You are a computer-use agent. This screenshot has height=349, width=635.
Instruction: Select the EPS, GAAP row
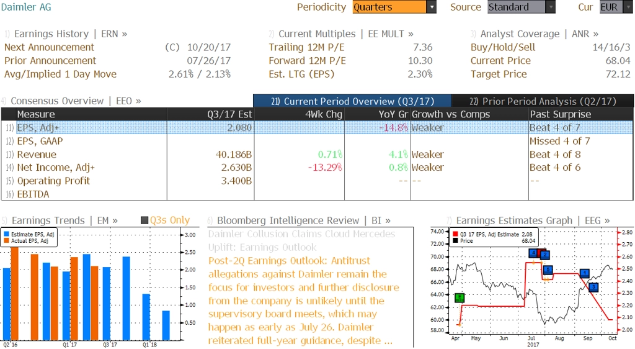pyautogui.click(x=317, y=141)
